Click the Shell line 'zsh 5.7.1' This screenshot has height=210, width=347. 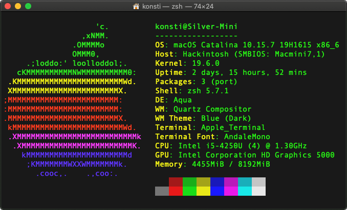tap(208, 91)
